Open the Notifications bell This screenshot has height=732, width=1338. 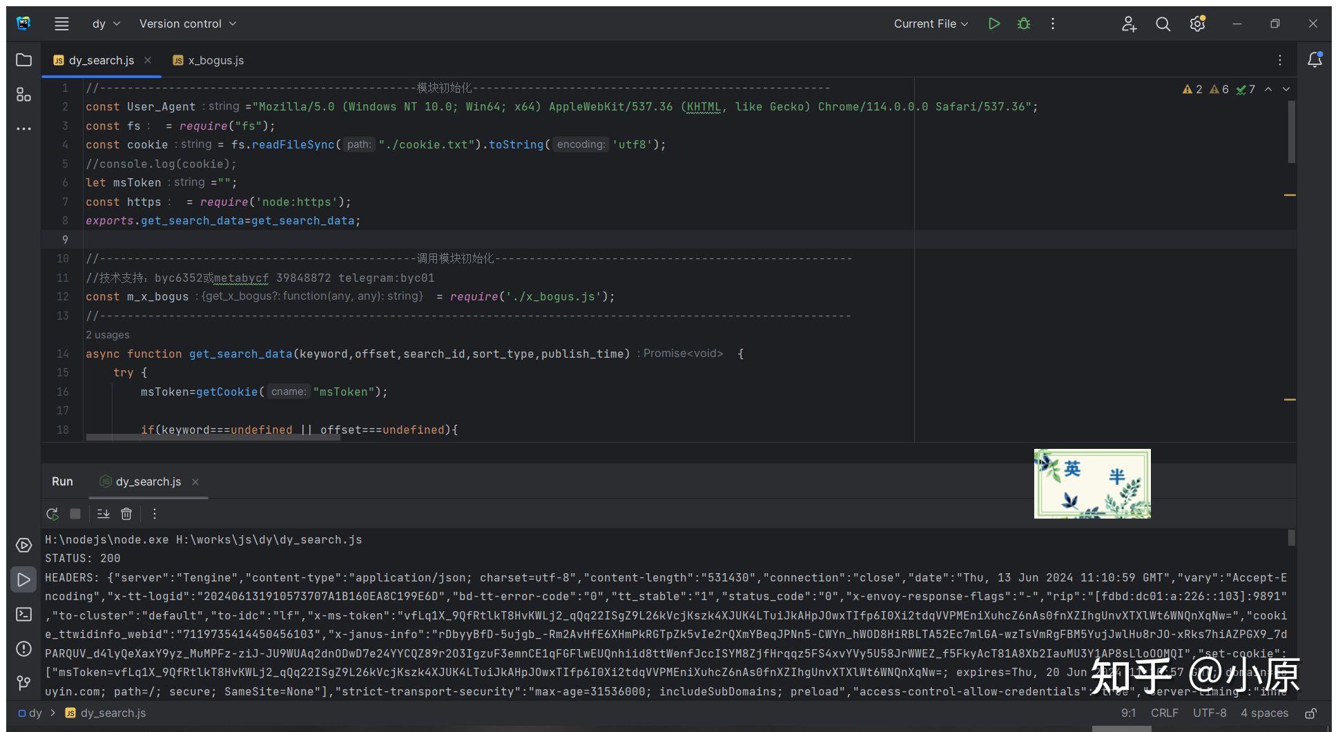point(1315,60)
